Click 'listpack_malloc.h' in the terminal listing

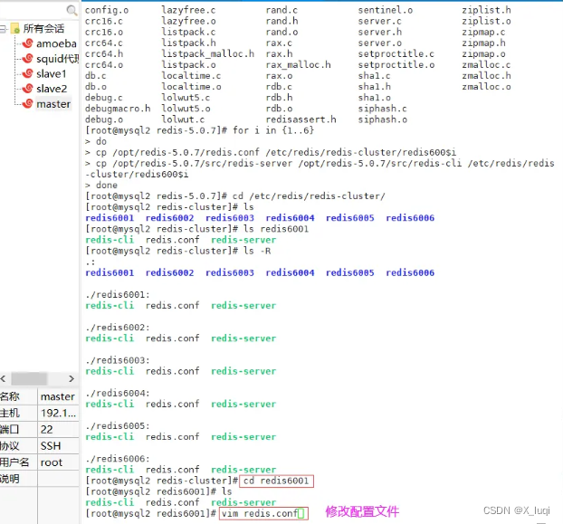click(x=208, y=53)
